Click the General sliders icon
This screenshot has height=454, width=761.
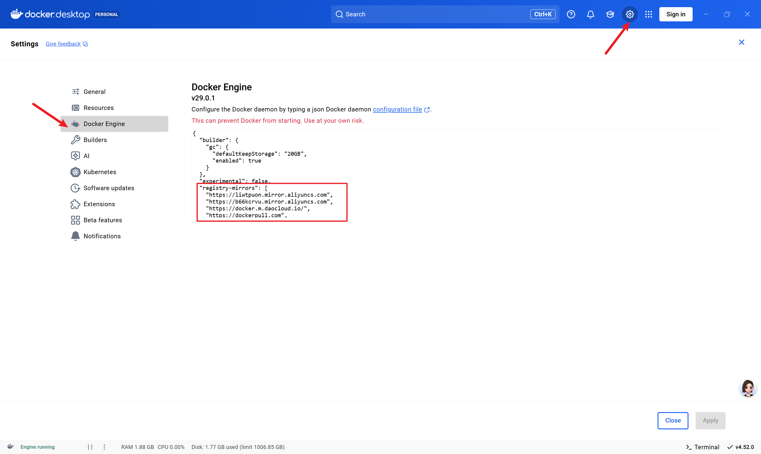(76, 92)
